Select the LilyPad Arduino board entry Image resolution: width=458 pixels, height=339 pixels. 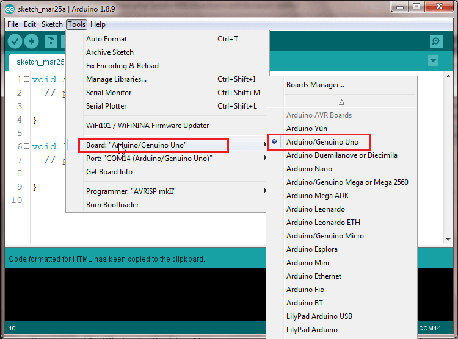point(342,330)
